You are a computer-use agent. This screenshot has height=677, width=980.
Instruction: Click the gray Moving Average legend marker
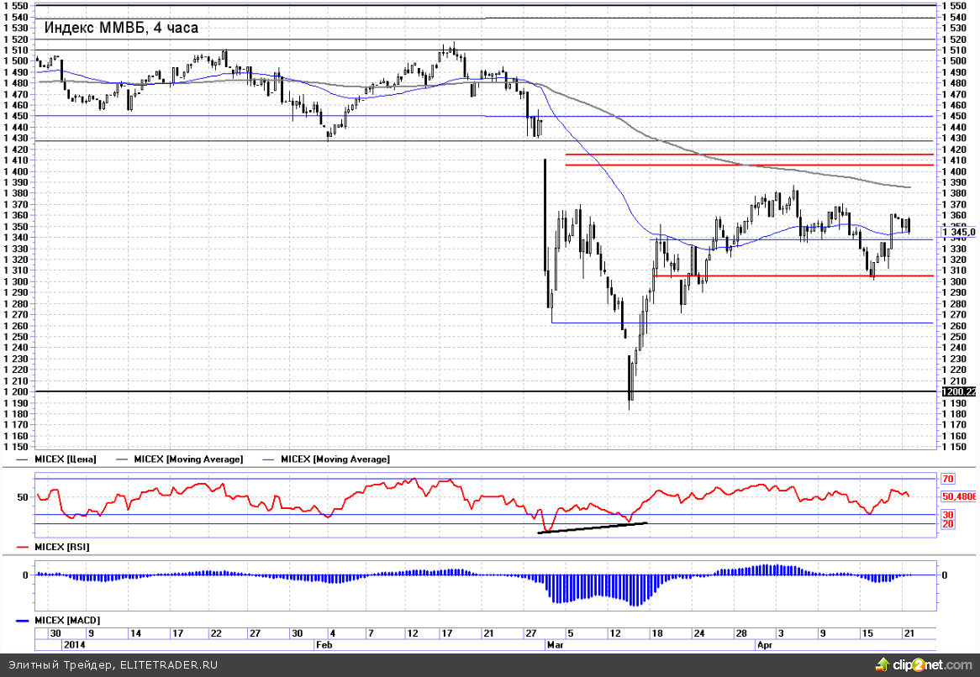125,459
